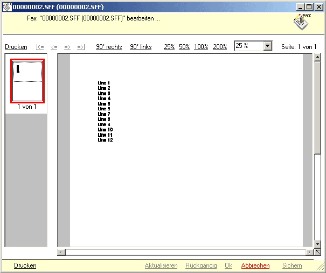Set zoom to 100% link
This screenshot has height=273, width=326.
[x=201, y=47]
